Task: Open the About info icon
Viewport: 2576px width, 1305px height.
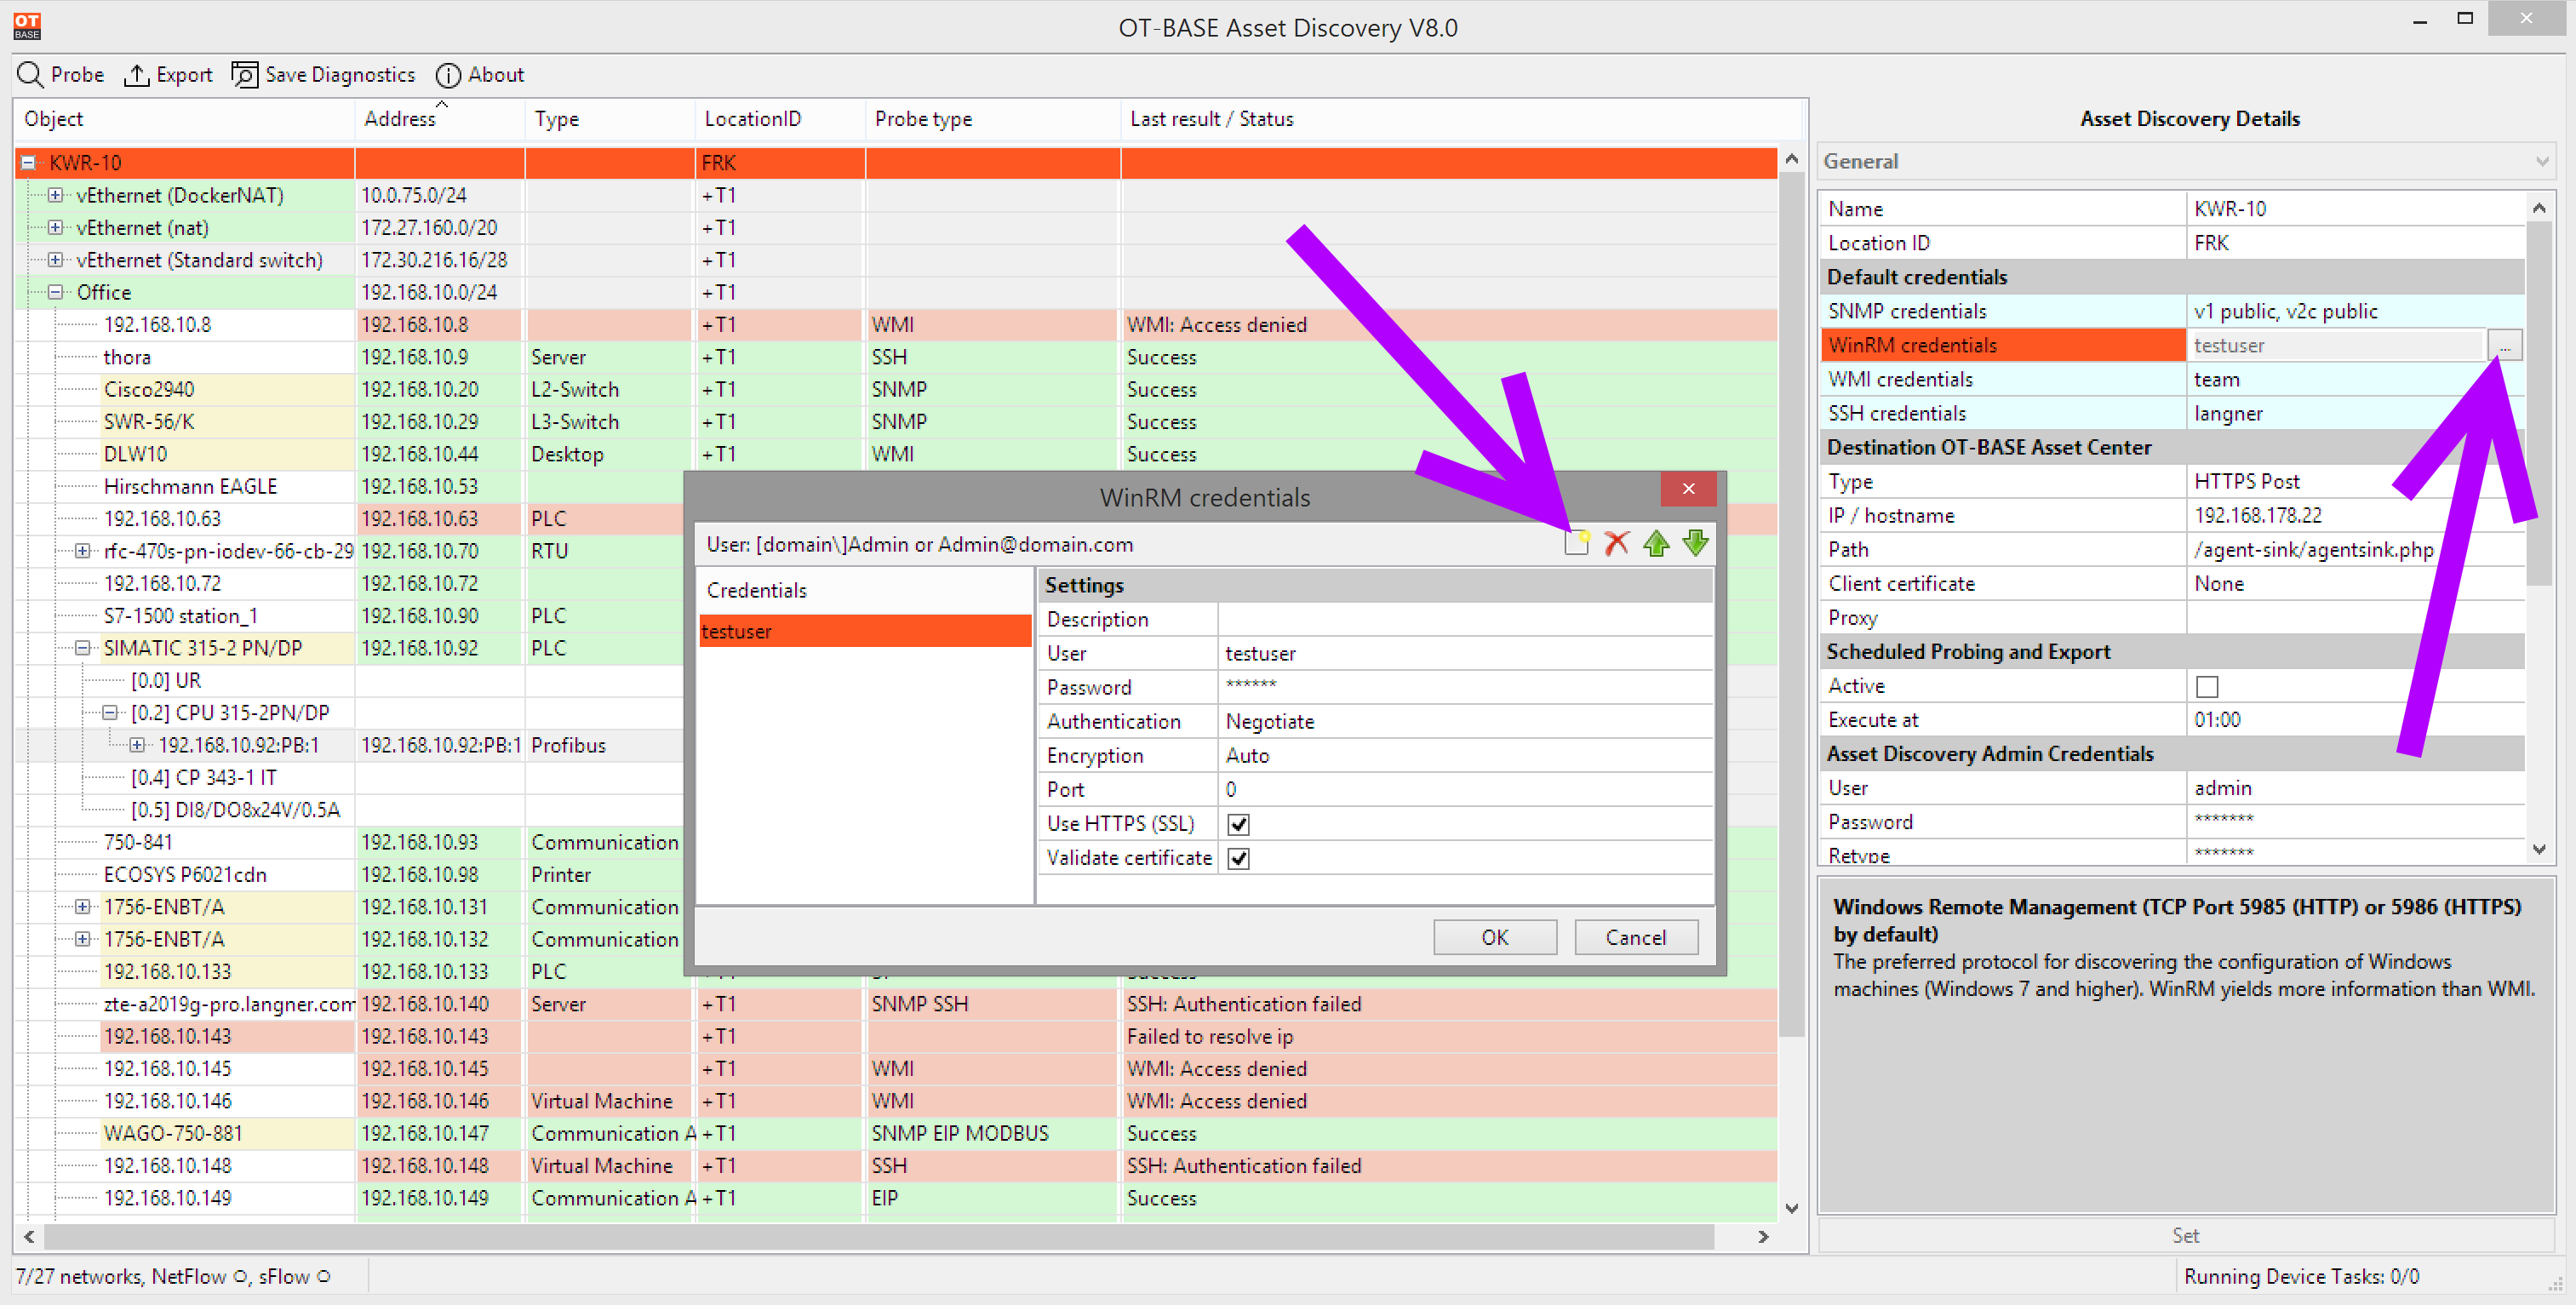Action: (448, 75)
